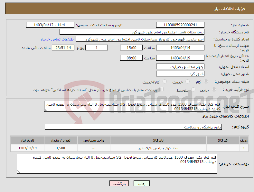Click the شماره نیاز field 1103005920000241

coord(180,25)
